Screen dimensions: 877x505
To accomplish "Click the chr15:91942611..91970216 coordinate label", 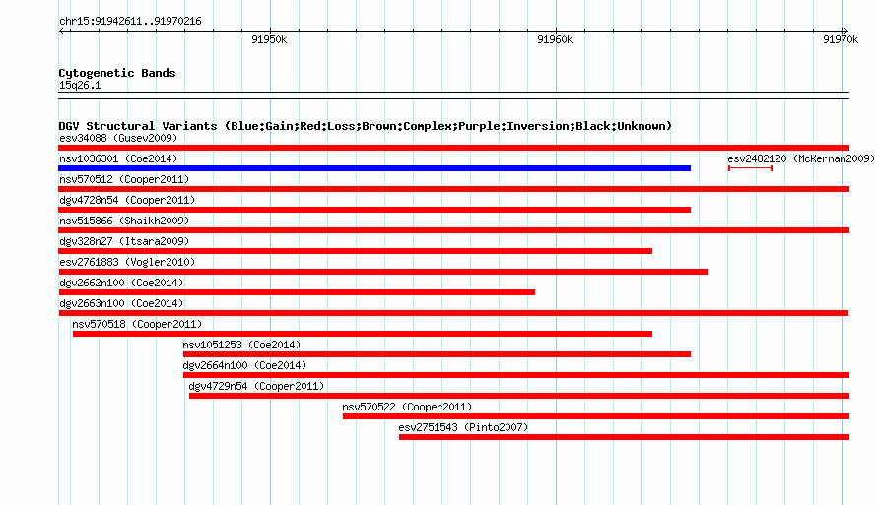I will pyautogui.click(x=130, y=22).
